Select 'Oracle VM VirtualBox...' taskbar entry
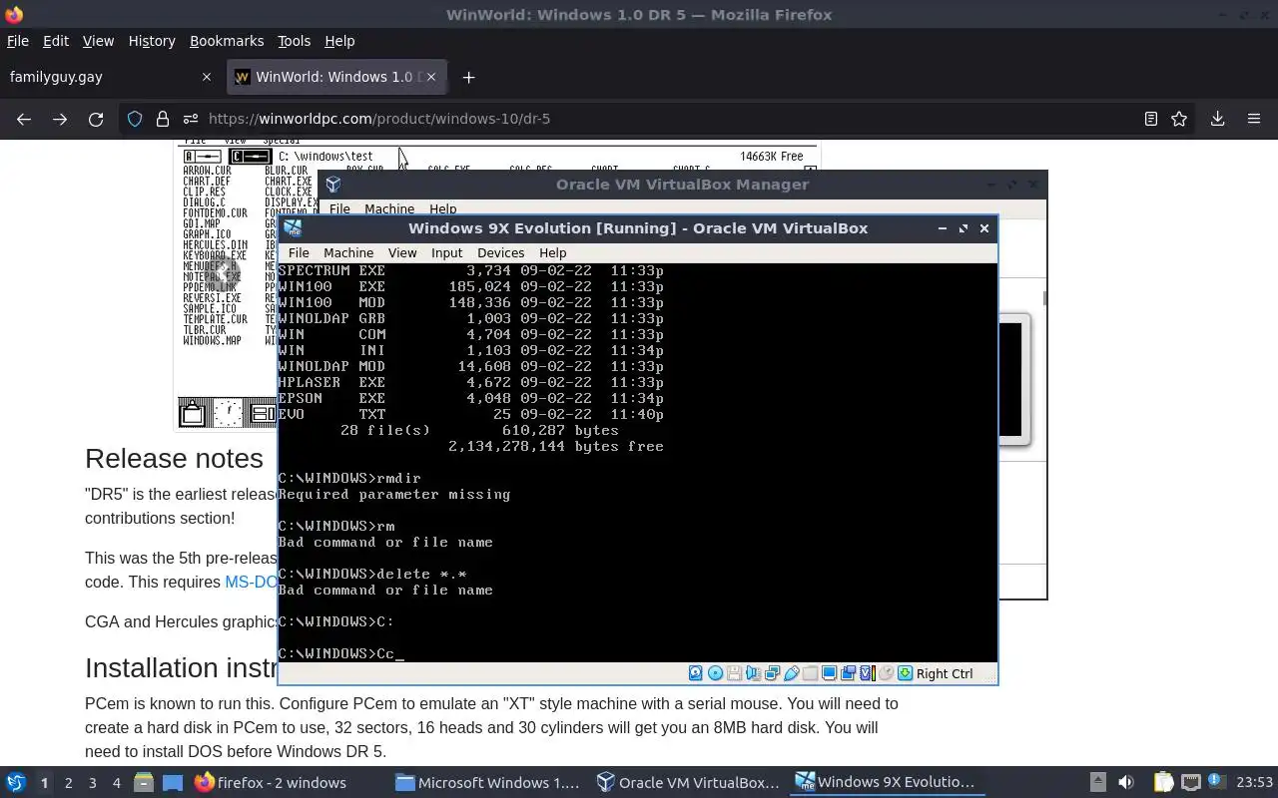Viewport: 1278px width, 798px height. [x=688, y=783]
